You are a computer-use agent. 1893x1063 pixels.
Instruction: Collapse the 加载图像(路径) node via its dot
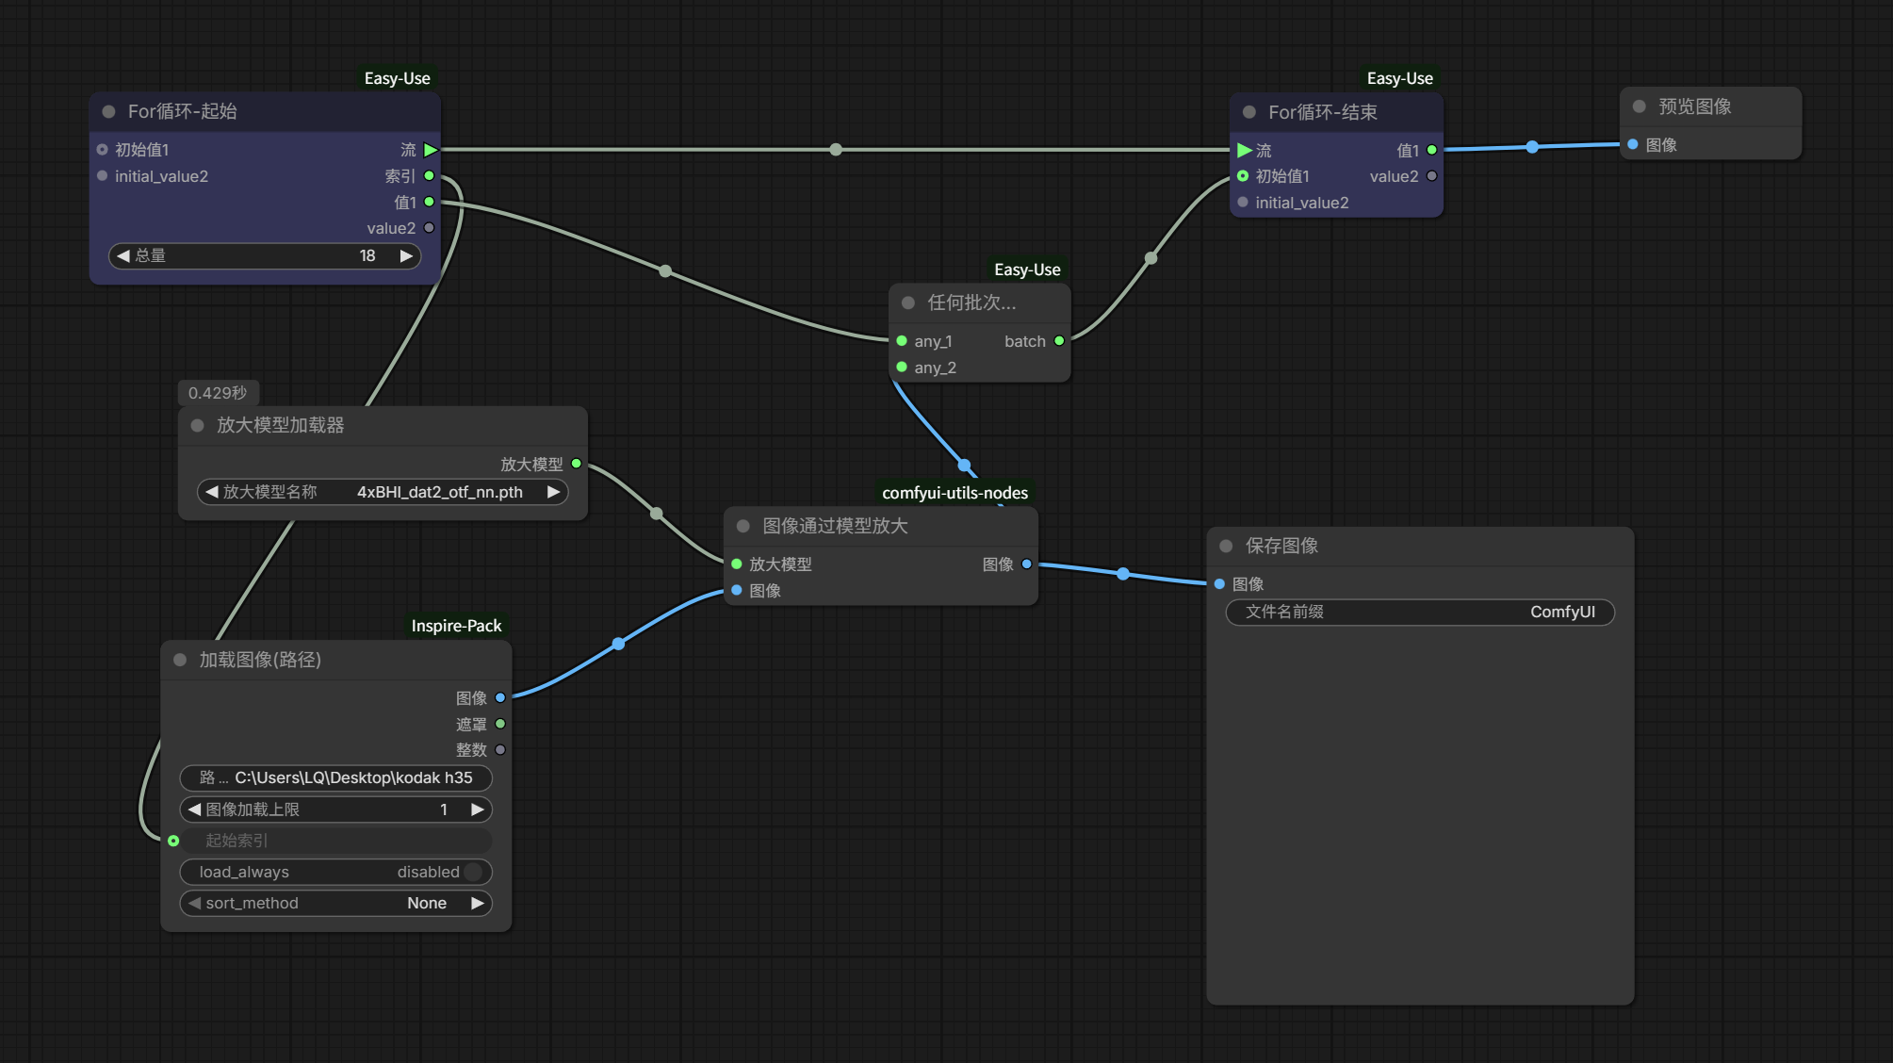[x=181, y=660]
